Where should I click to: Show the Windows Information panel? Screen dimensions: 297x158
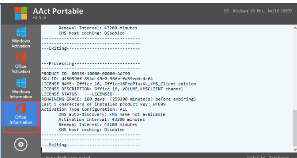(21, 88)
